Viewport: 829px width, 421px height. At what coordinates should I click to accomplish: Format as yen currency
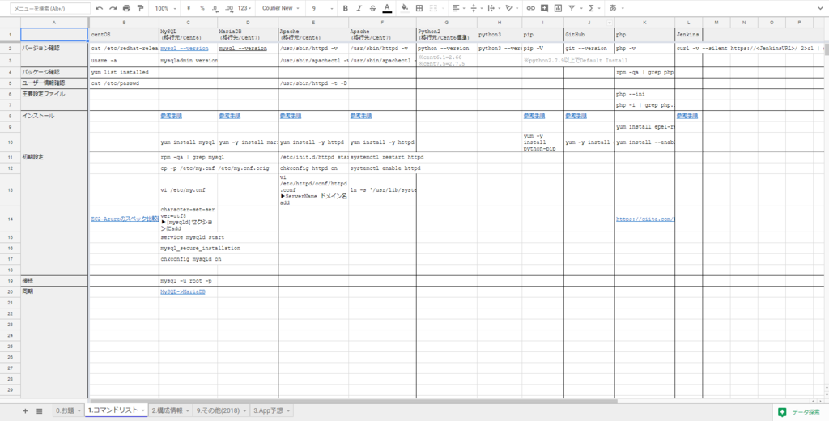pos(189,8)
